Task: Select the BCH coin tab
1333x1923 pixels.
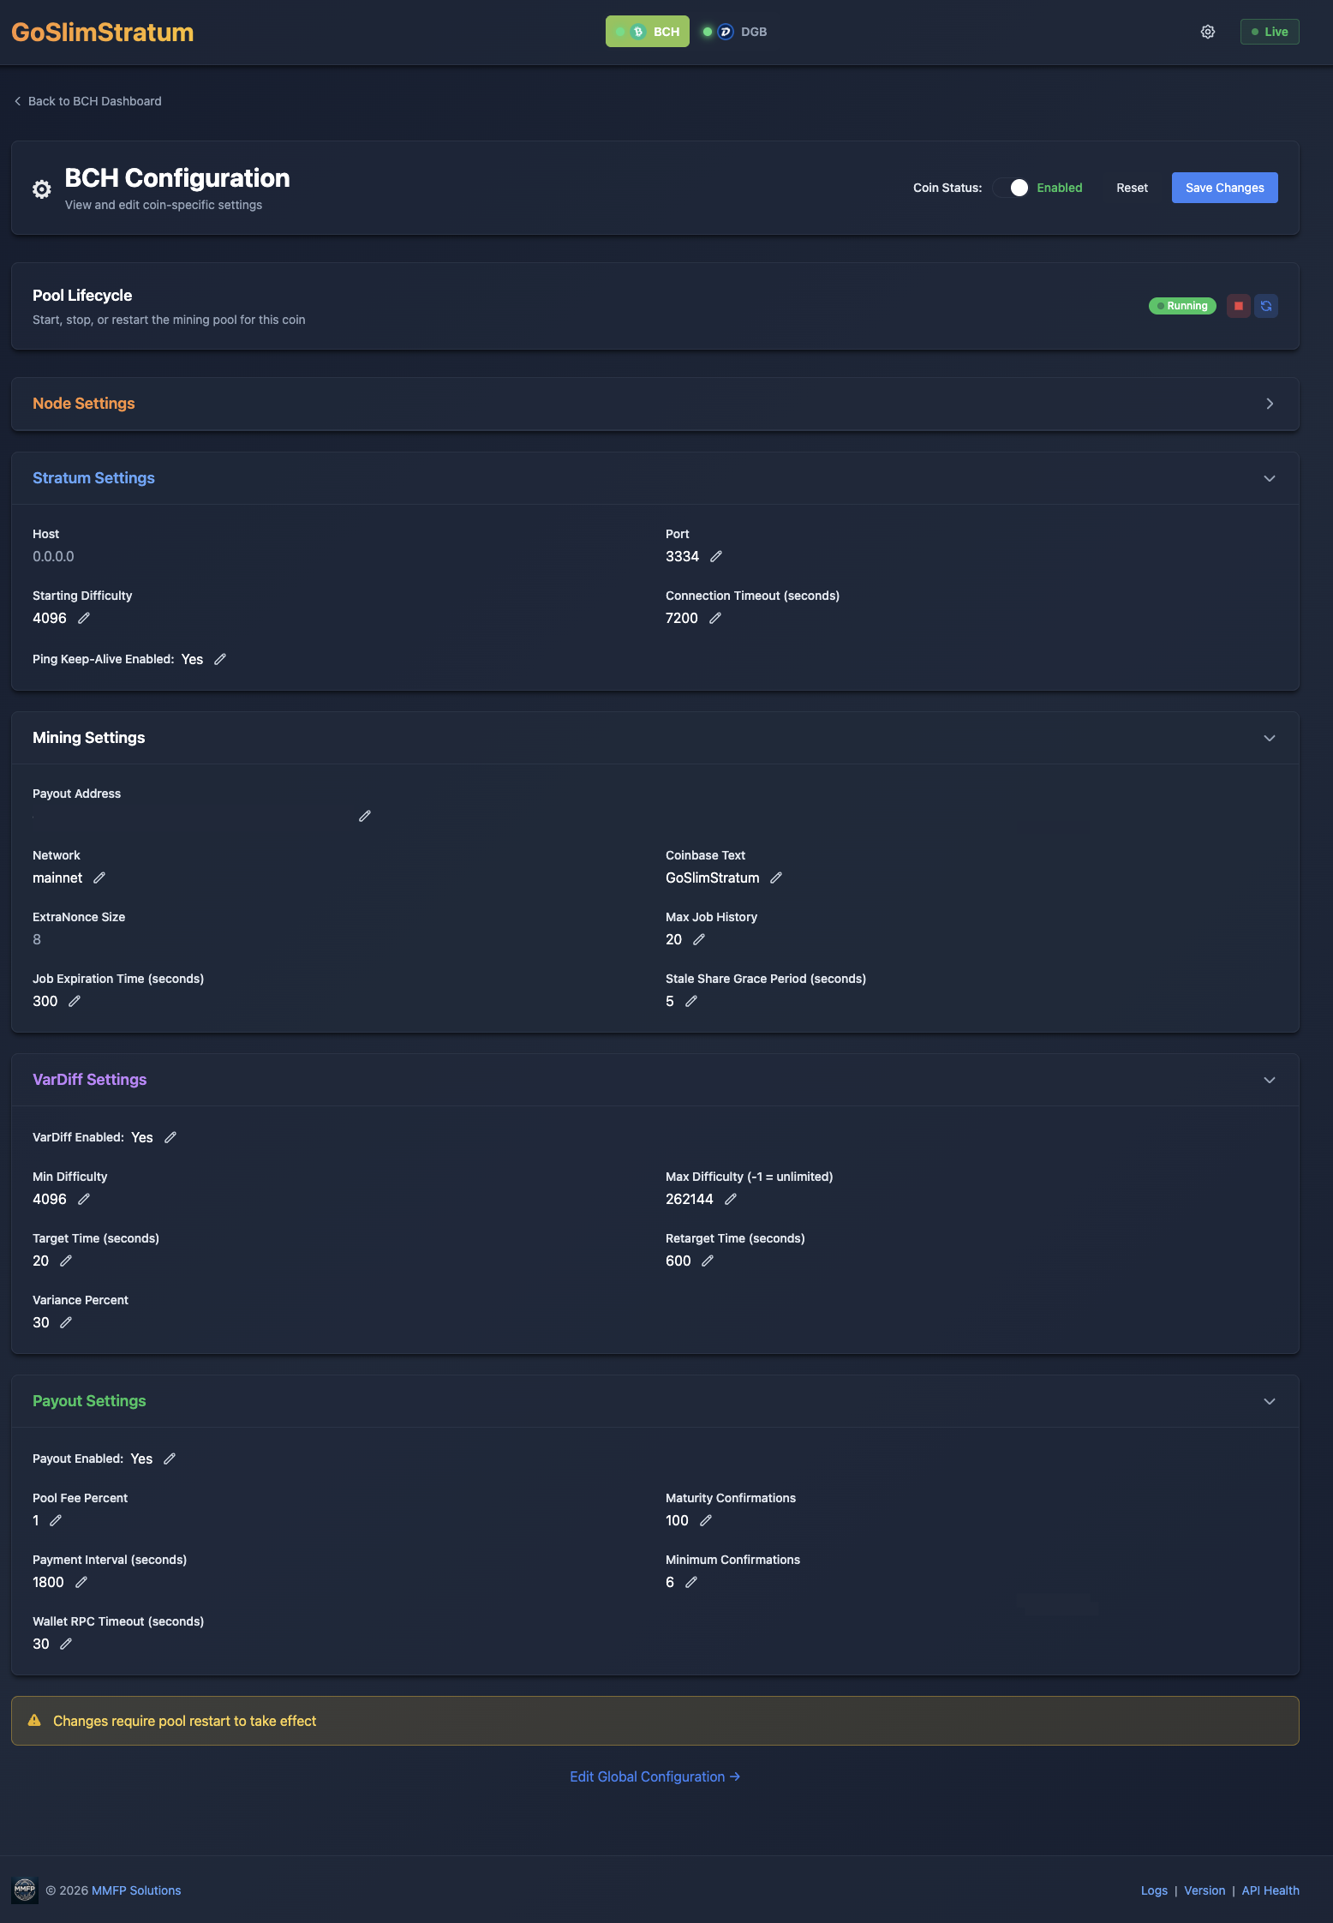Action: pyautogui.click(x=648, y=32)
